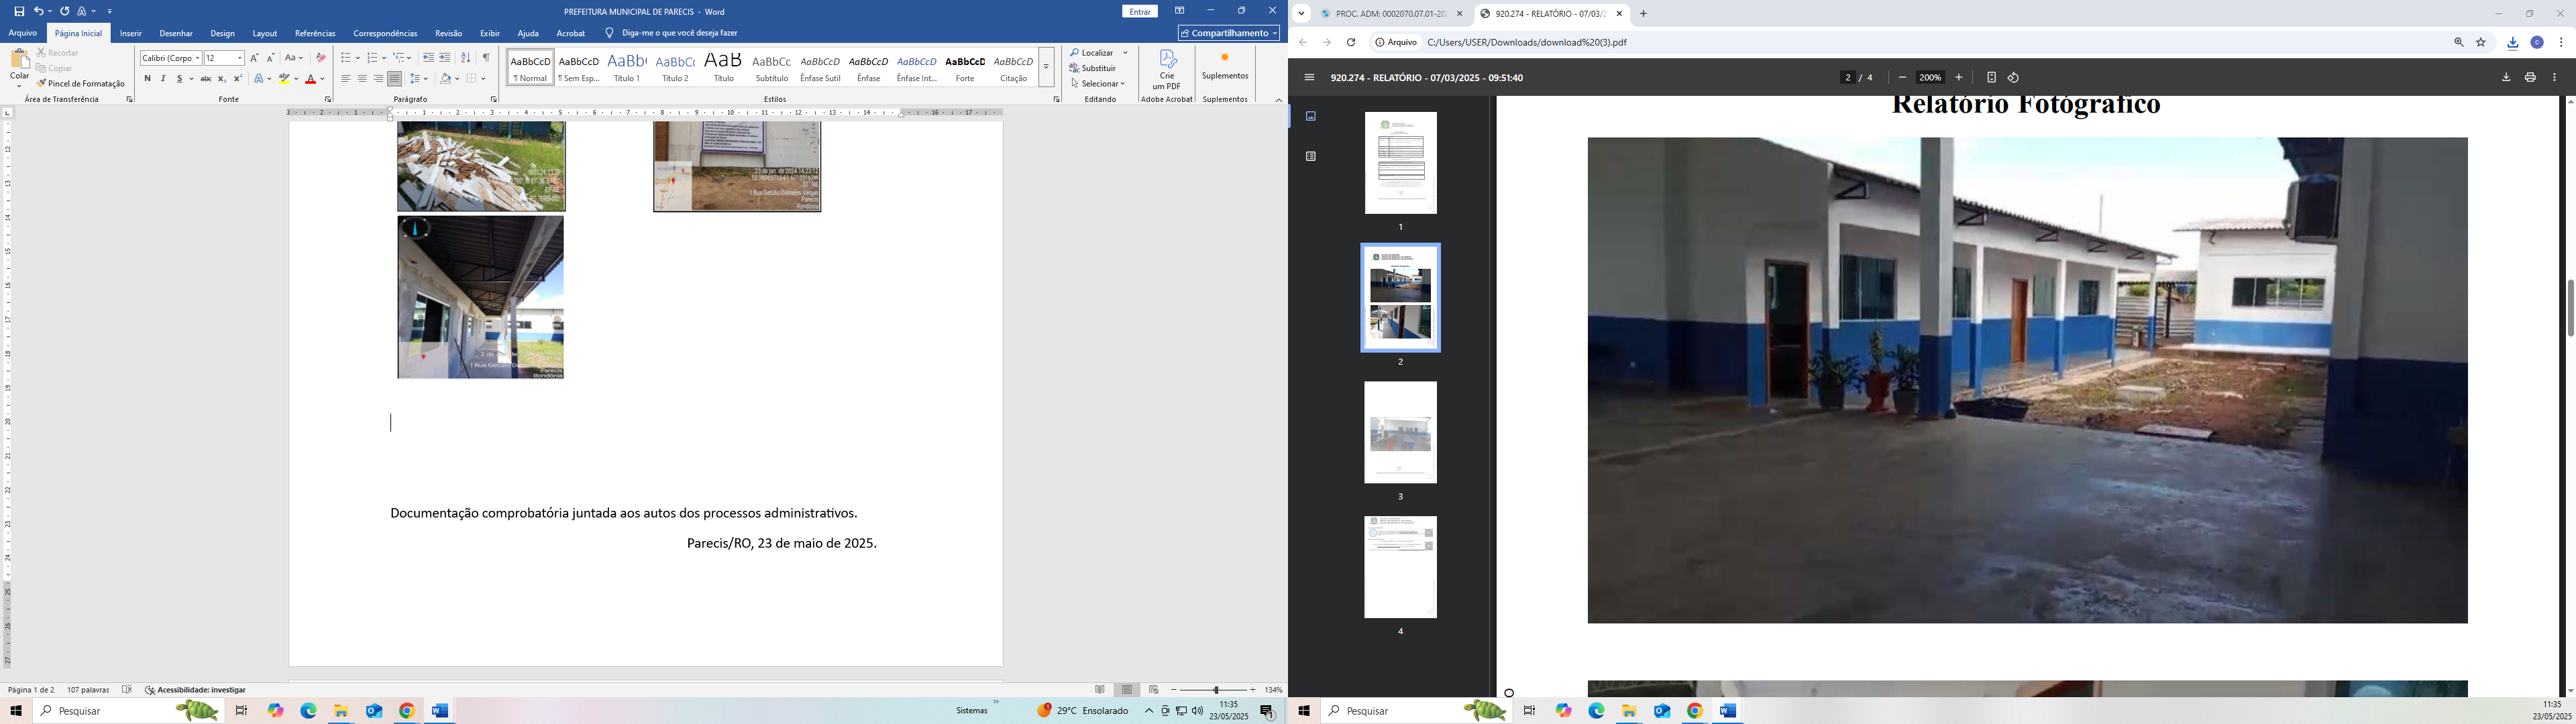Zoom out in the PDF viewer

click(x=1902, y=78)
